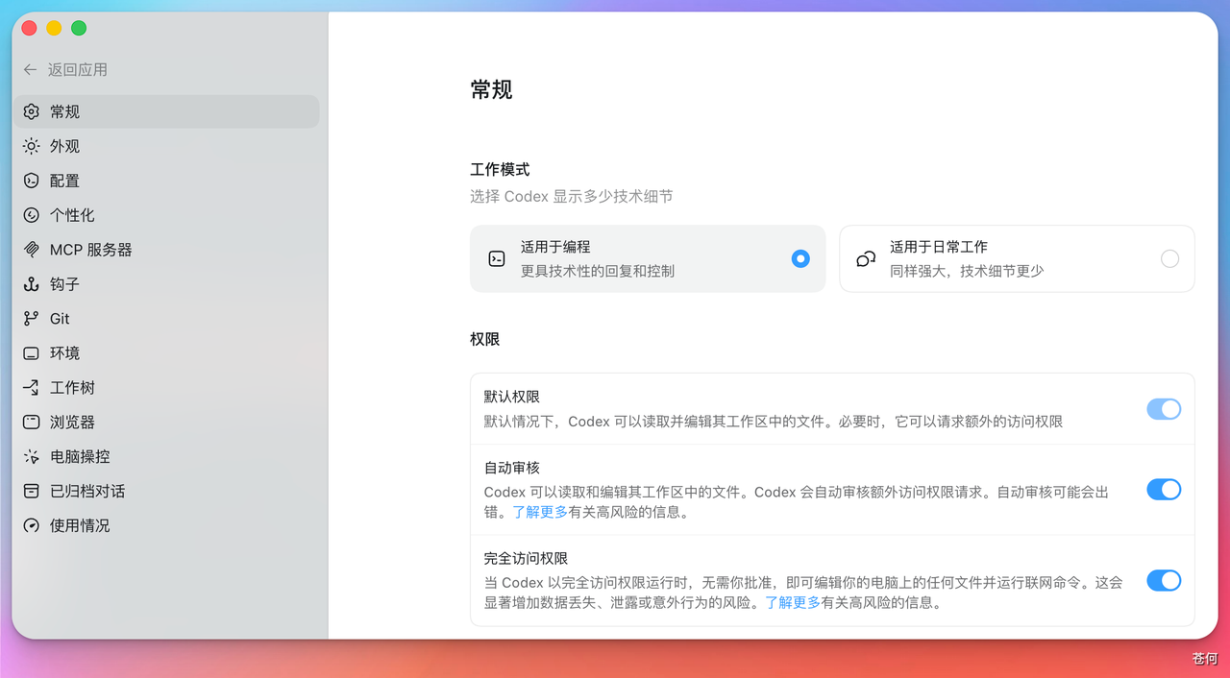Open 外观 settings via its sun icon
This screenshot has height=678, width=1230.
[32, 146]
